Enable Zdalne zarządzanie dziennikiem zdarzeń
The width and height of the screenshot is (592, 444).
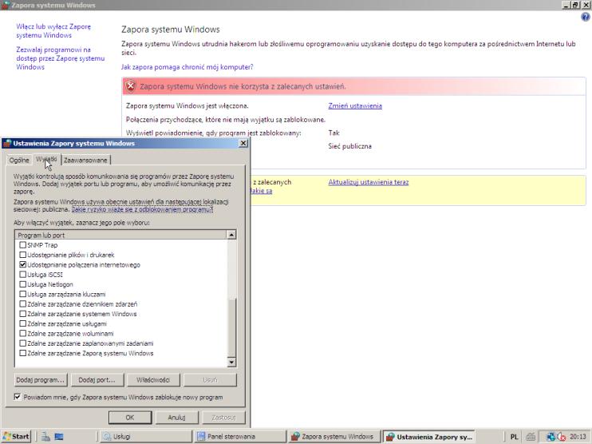22,303
